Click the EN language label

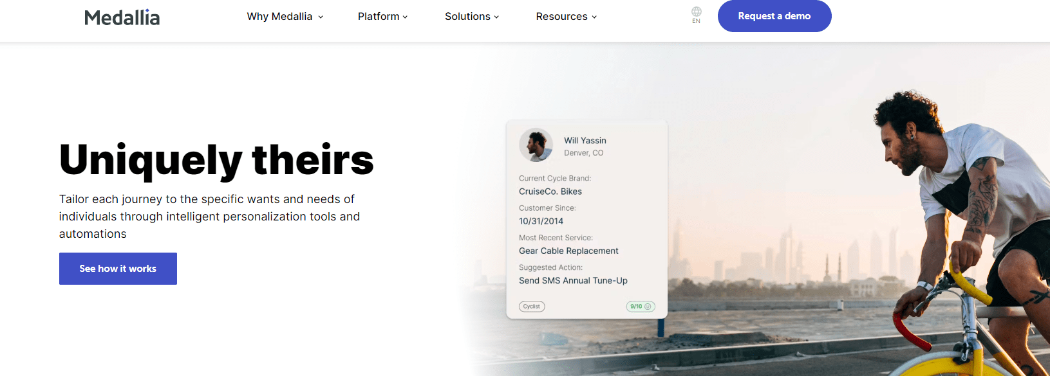click(696, 21)
